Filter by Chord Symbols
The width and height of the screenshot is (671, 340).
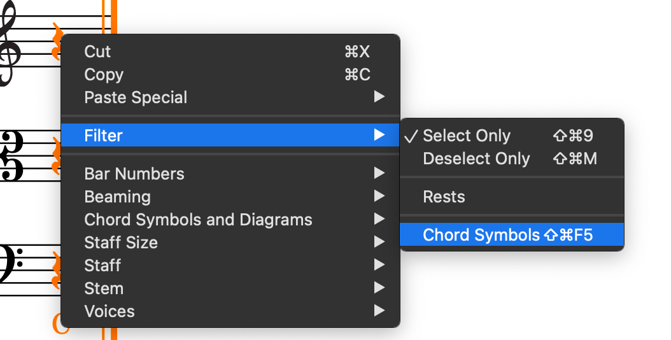click(481, 235)
